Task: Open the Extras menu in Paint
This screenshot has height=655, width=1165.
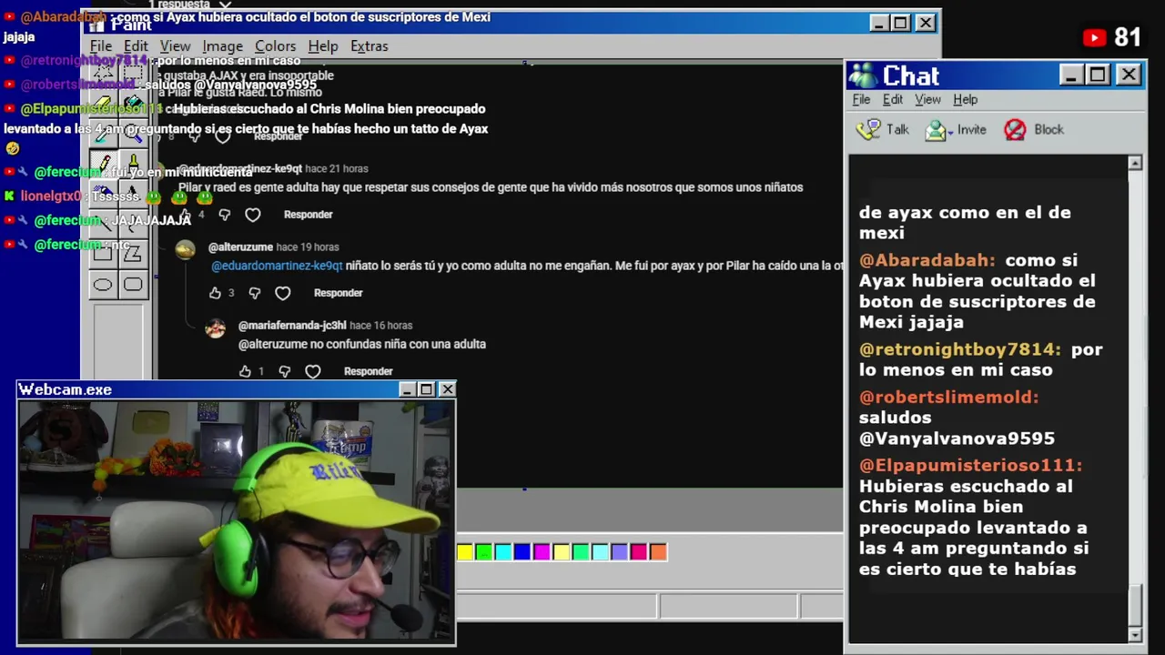Action: pos(369,45)
